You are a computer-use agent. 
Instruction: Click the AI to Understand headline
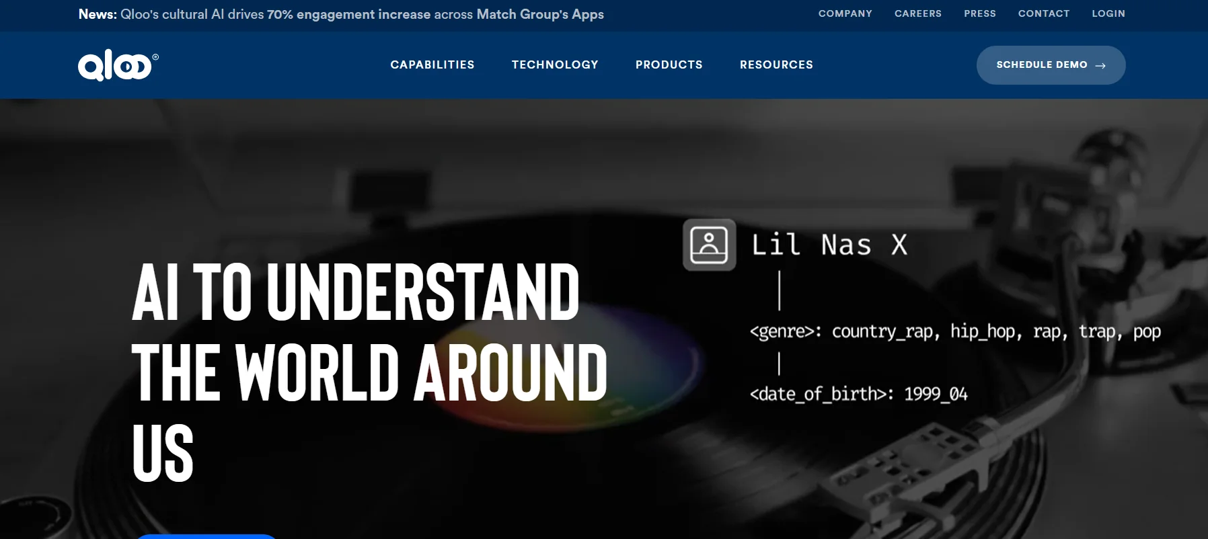tap(369, 372)
